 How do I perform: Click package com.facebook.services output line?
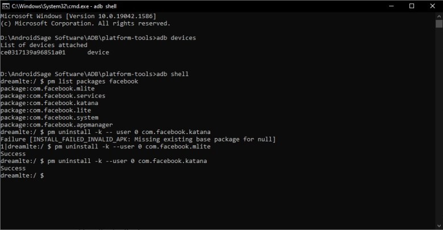click(53, 96)
